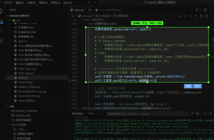This screenshot has width=214, height=140.
Task: Click the title bar search box
Action: pyautogui.click(x=156, y=3)
